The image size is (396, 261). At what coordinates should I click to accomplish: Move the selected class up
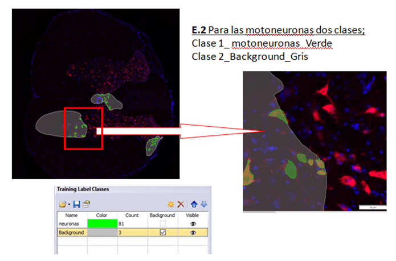click(x=194, y=204)
